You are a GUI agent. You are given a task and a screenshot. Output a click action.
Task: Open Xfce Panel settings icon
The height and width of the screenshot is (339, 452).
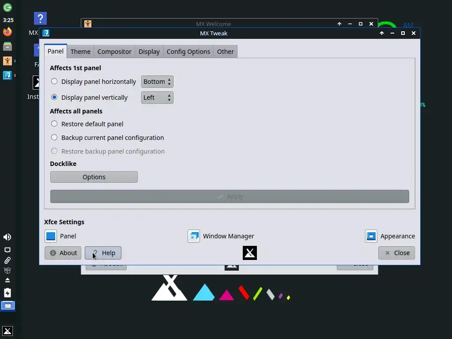51,236
